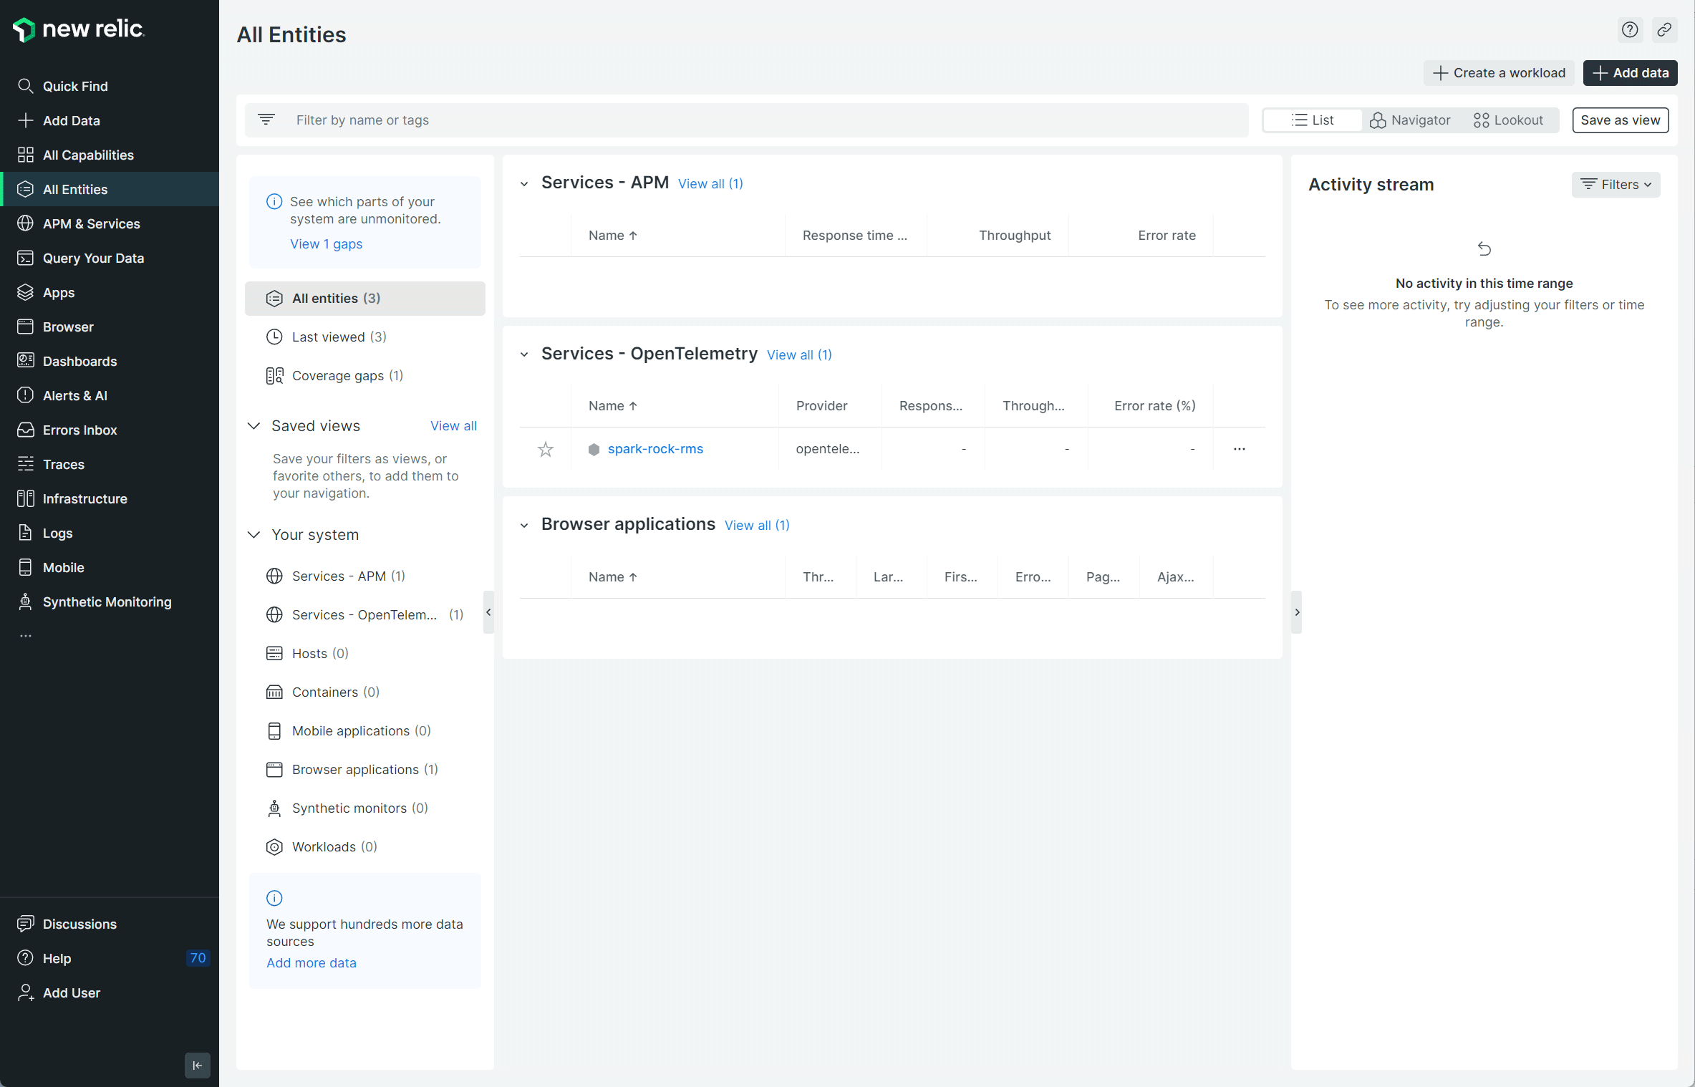The image size is (1695, 1087).
Task: Click Create a workload button
Action: tap(1499, 73)
